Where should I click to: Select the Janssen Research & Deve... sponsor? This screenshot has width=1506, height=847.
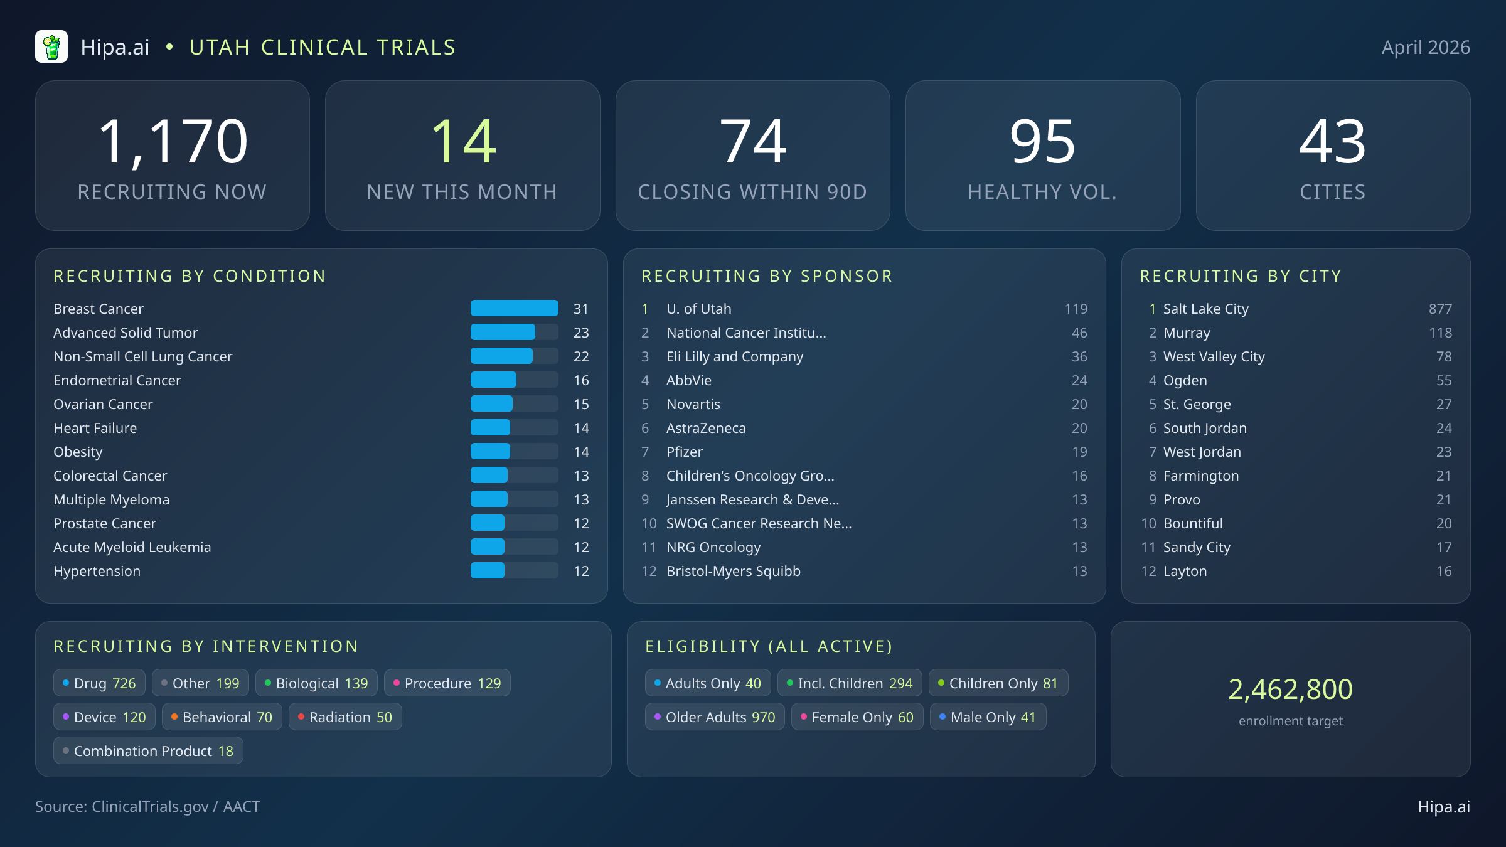click(x=864, y=499)
